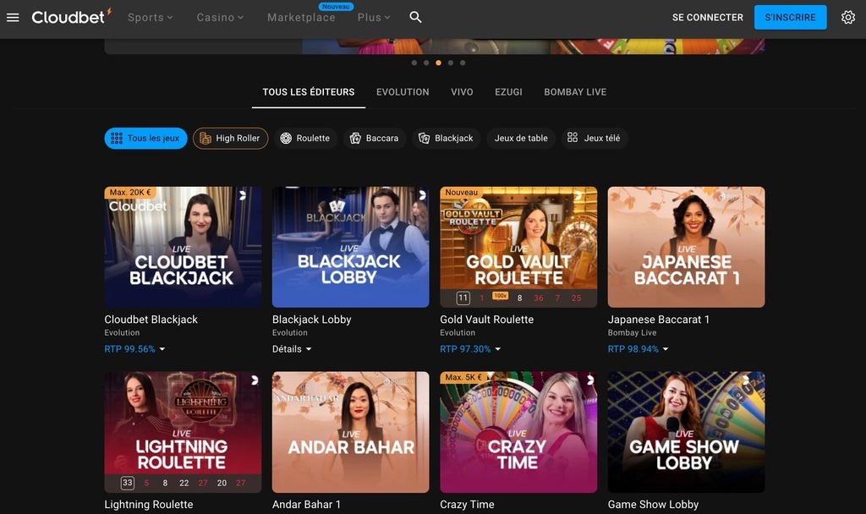Open the Crazy Time game thumbnail
This screenshot has height=514, width=866.
click(x=518, y=432)
